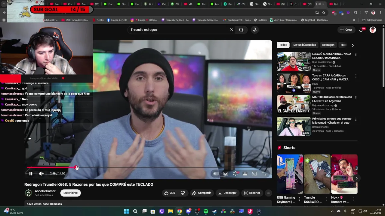The width and height of the screenshot is (385, 216).
Task: Open options for 'RGB Gaming Keyboard' short
Action: point(300,199)
